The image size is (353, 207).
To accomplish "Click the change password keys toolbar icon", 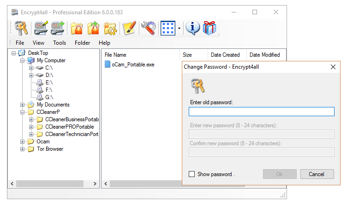I will 21,28.
